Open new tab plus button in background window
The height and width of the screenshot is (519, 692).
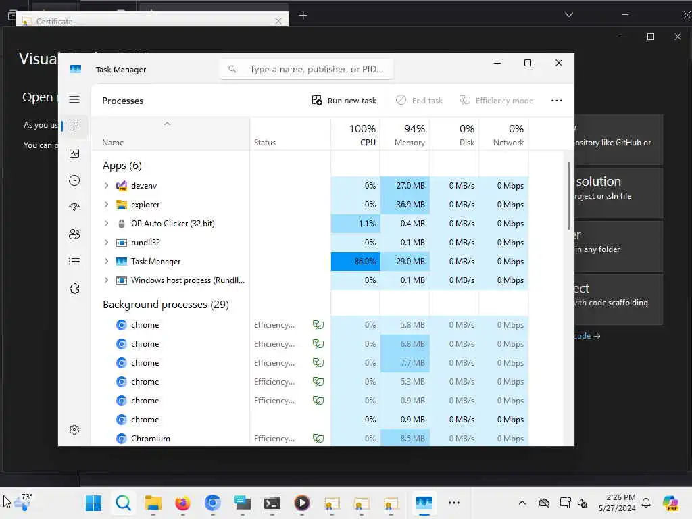[303, 16]
